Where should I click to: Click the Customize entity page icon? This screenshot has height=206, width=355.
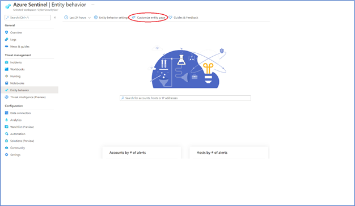pos(134,18)
